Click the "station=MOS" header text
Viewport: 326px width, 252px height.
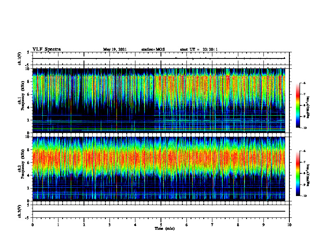pos(153,49)
